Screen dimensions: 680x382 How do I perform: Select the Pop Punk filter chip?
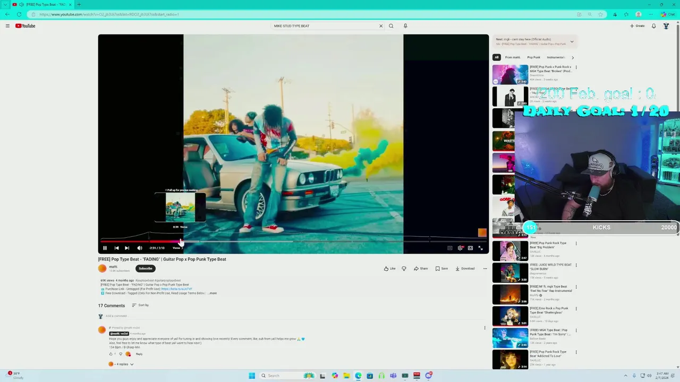tap(533, 57)
